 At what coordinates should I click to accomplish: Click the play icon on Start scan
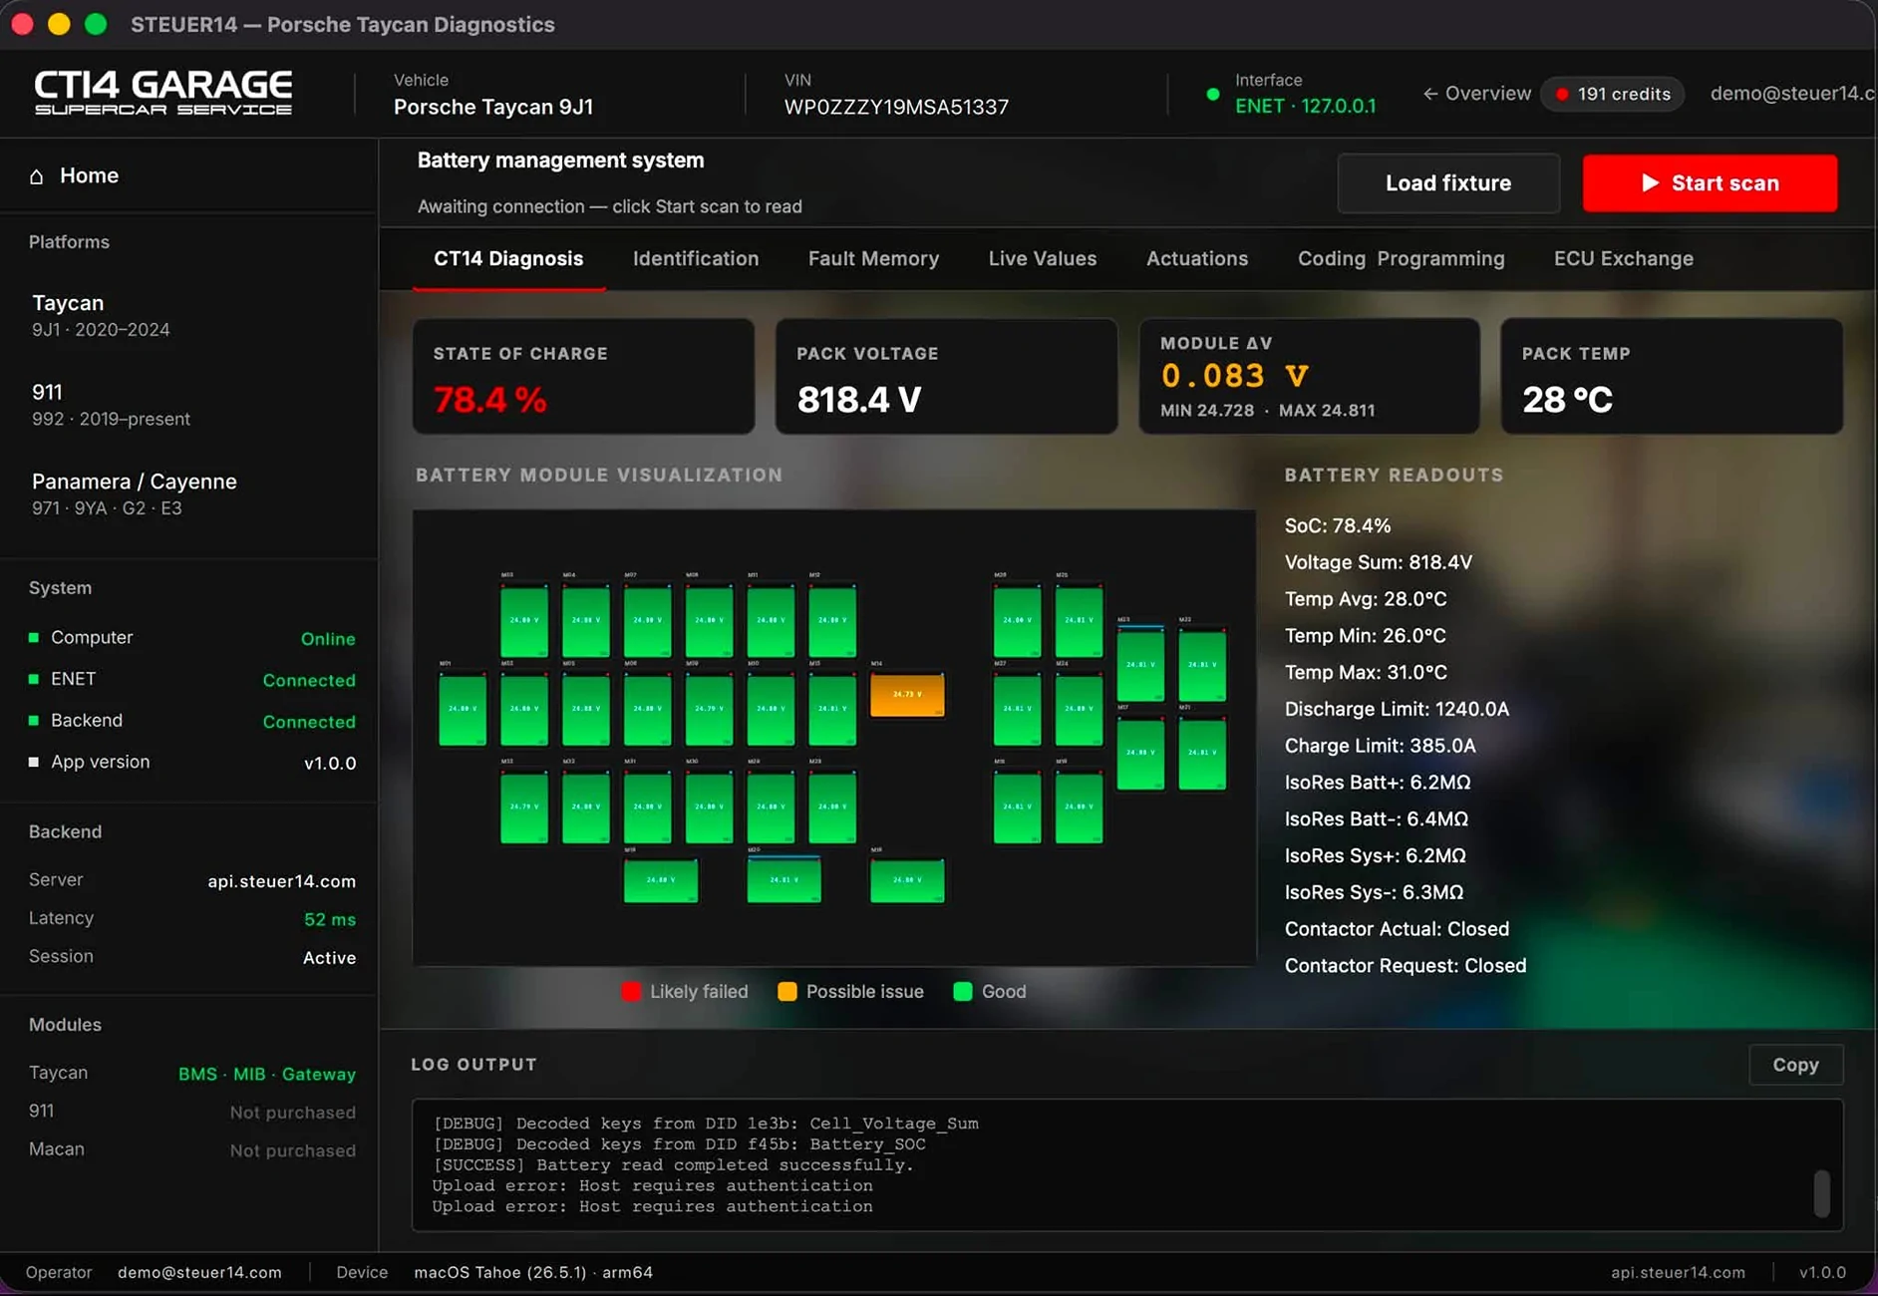(1650, 183)
